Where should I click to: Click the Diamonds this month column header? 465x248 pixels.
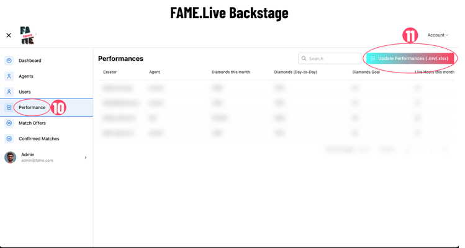click(231, 72)
